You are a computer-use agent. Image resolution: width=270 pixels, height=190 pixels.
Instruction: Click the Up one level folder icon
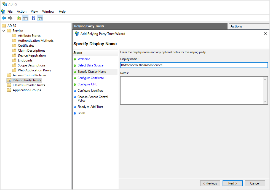pos(18,18)
